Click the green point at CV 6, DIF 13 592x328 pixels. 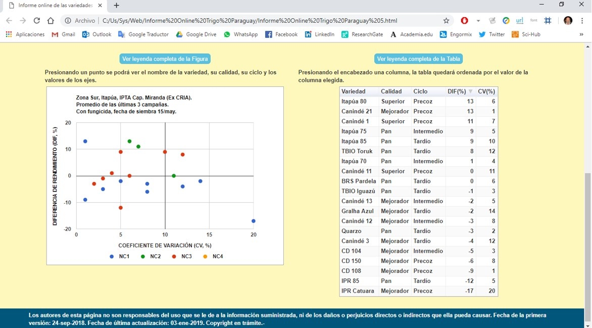coord(129,142)
